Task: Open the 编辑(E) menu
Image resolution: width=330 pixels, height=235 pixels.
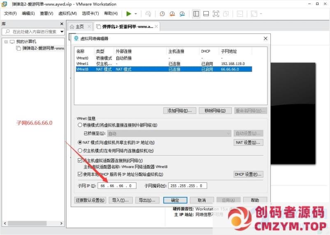Action: click(x=28, y=14)
